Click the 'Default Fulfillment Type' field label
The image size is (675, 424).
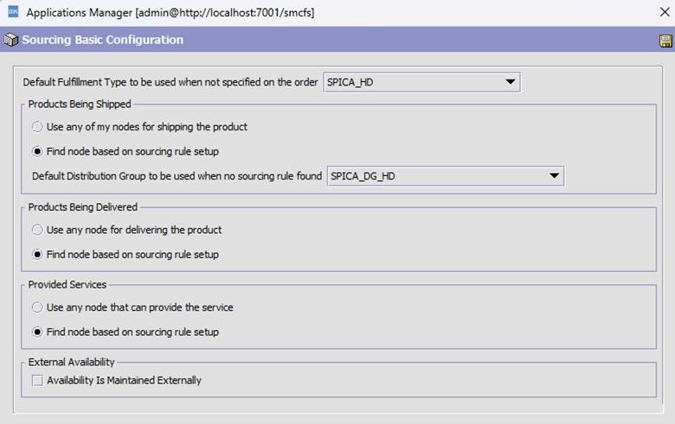coord(170,83)
